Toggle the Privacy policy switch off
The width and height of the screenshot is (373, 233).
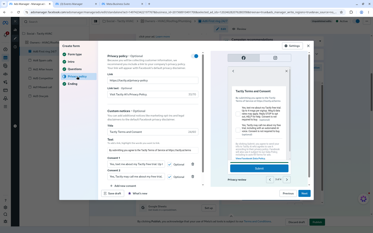point(195,56)
